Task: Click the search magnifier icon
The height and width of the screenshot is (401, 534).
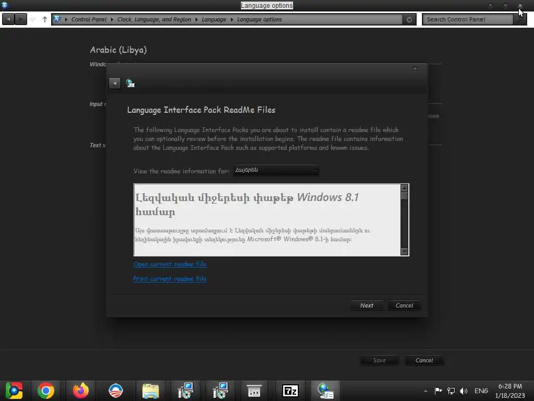Action: (x=520, y=19)
